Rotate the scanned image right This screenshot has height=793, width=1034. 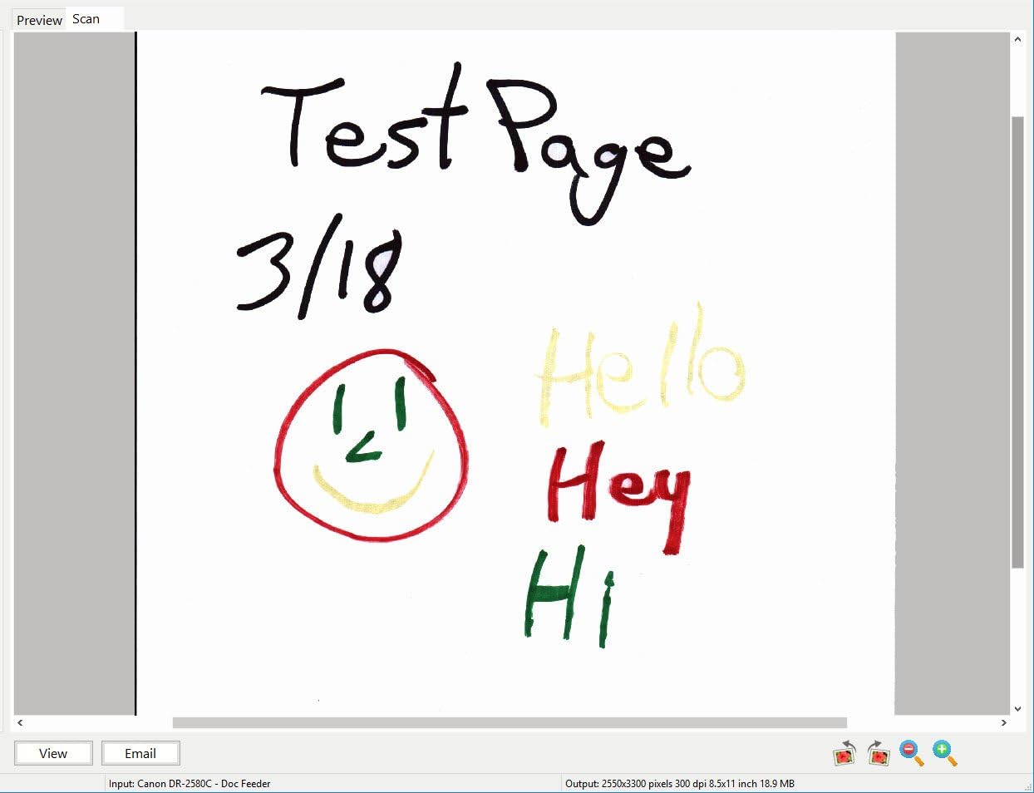[878, 753]
